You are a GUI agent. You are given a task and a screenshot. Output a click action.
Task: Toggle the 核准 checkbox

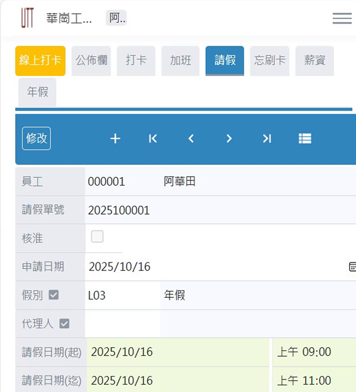click(97, 237)
